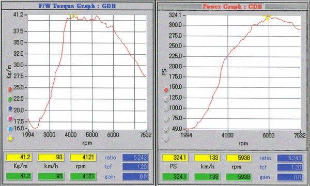Select the red trace indicator in torque graph

[x=10, y=89]
